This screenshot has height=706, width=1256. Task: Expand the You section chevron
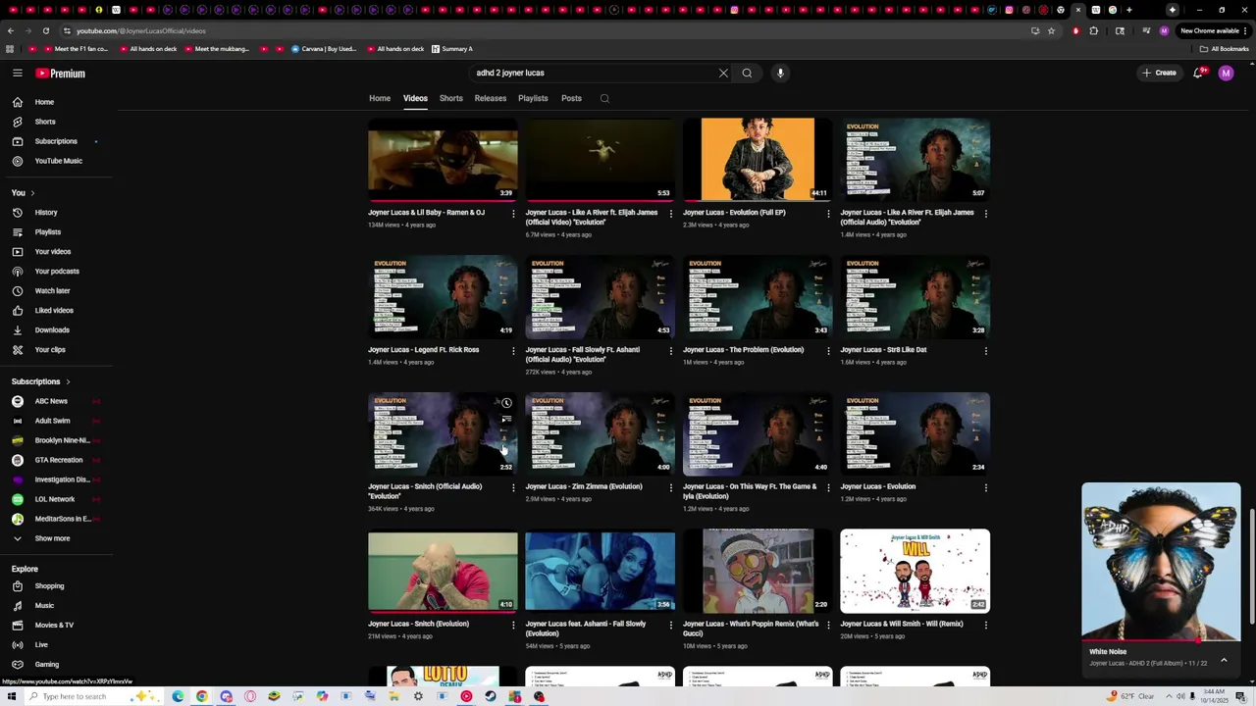32,193
